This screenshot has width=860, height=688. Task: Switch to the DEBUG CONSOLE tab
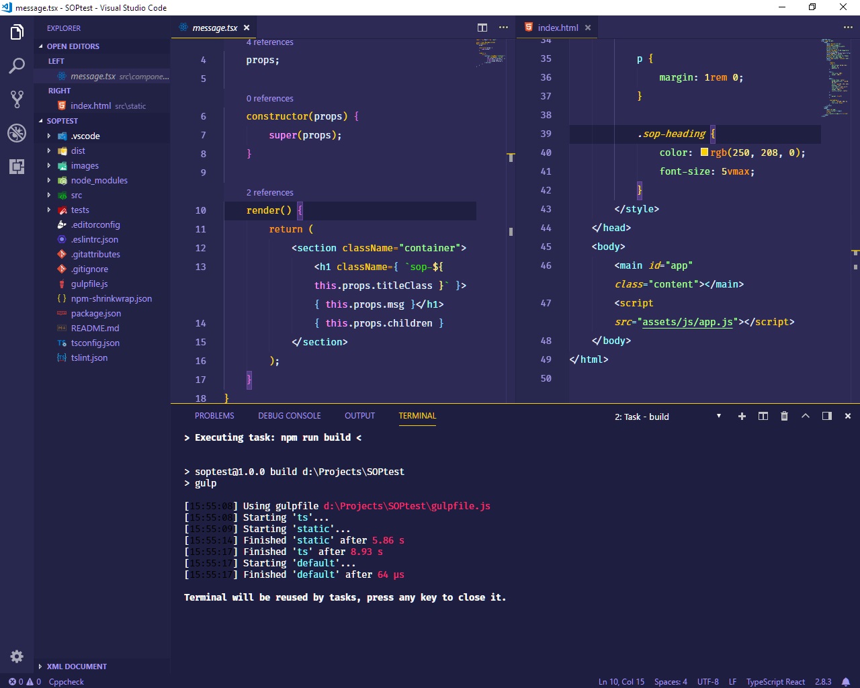(289, 415)
